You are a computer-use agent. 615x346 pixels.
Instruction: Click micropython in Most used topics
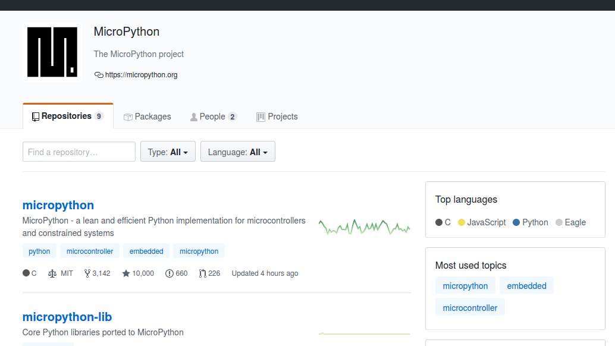click(x=465, y=285)
